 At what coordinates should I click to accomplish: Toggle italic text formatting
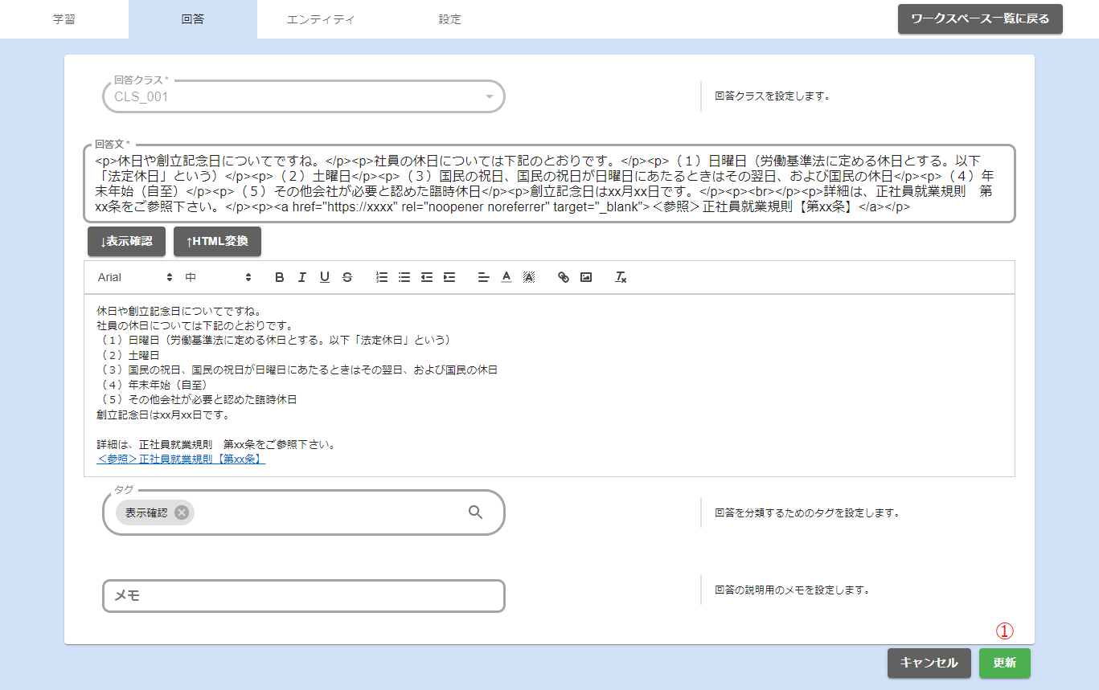pos(302,277)
